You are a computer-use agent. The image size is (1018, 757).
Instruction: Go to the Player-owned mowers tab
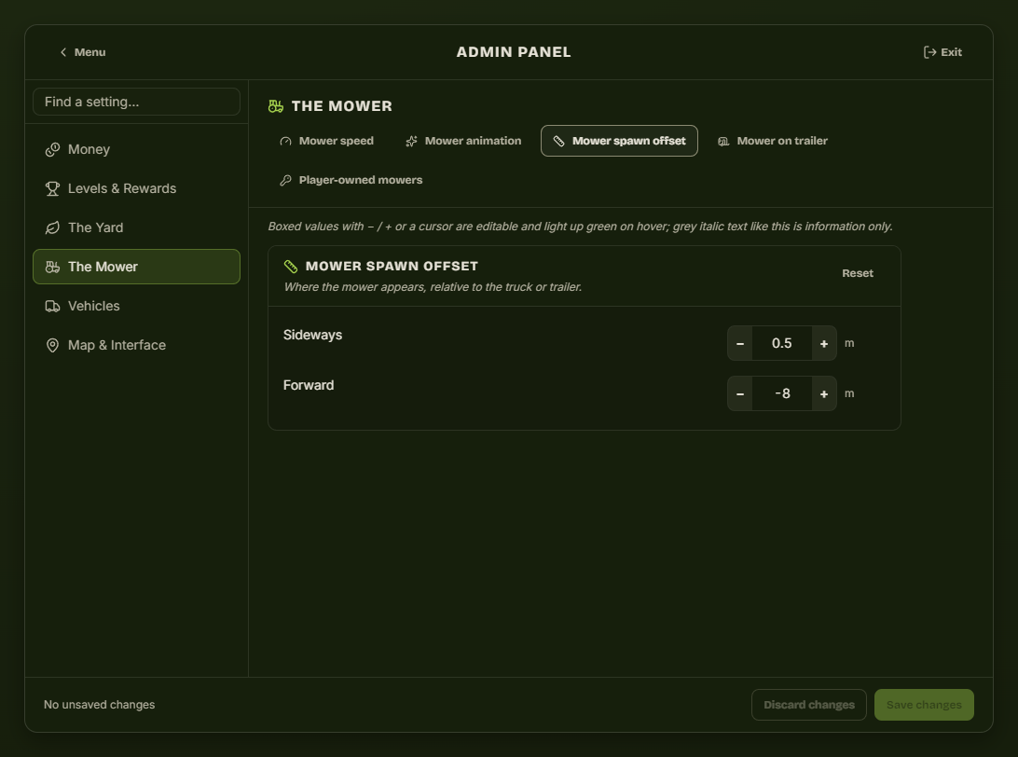[351, 180]
